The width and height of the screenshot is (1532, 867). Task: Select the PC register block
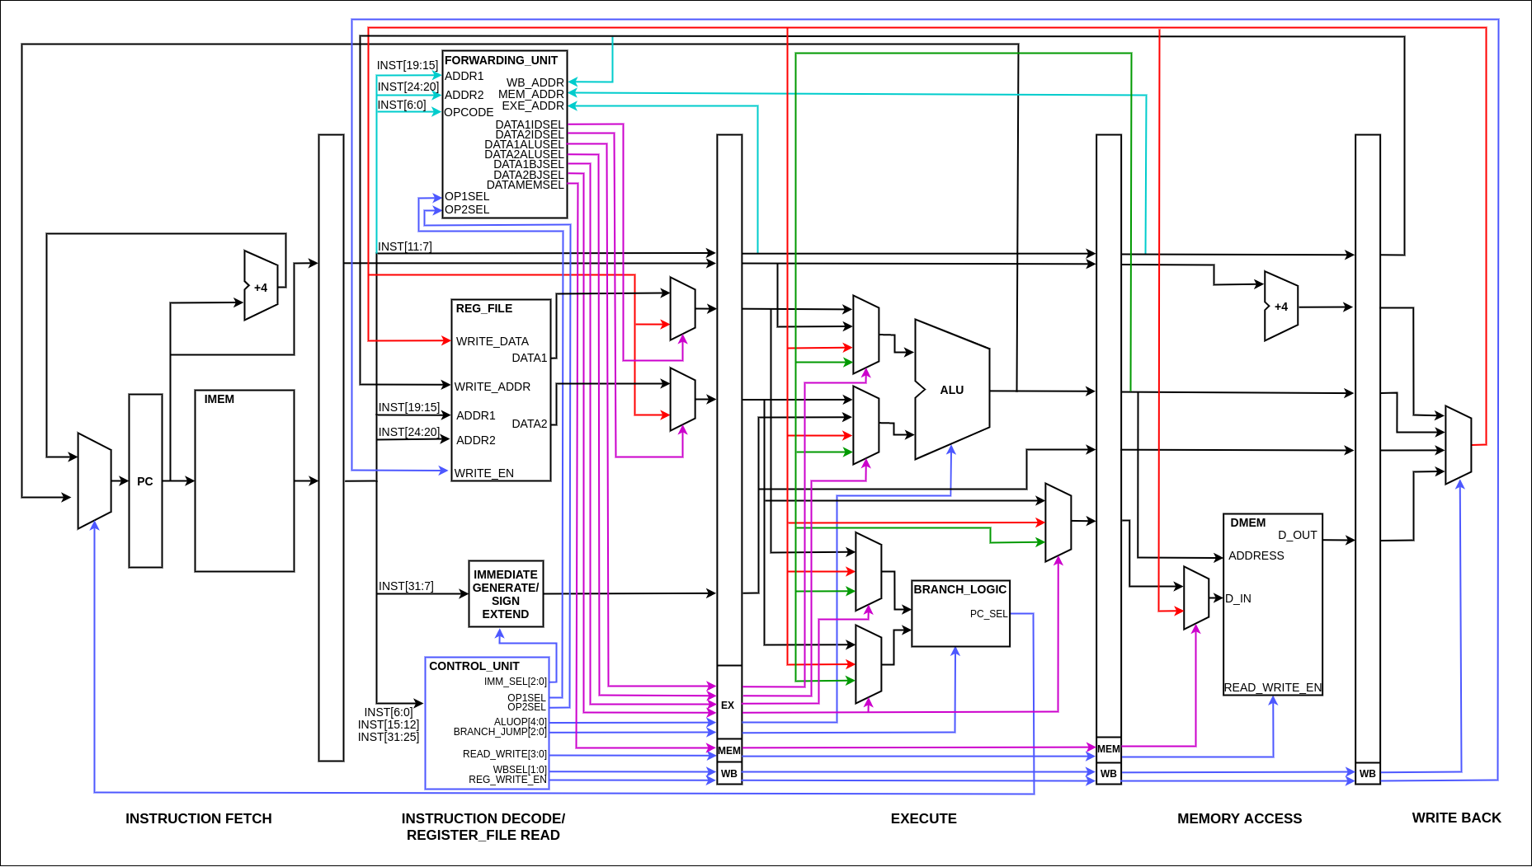(145, 481)
